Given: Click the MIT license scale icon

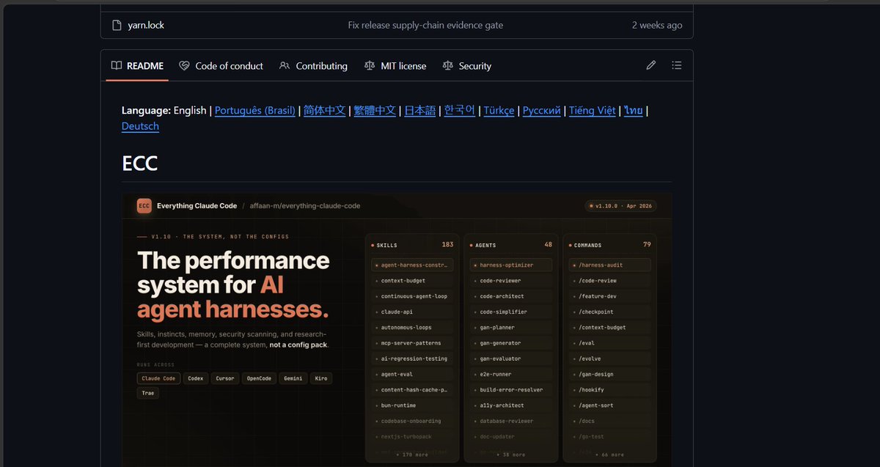Looking at the screenshot, I should 370,66.
